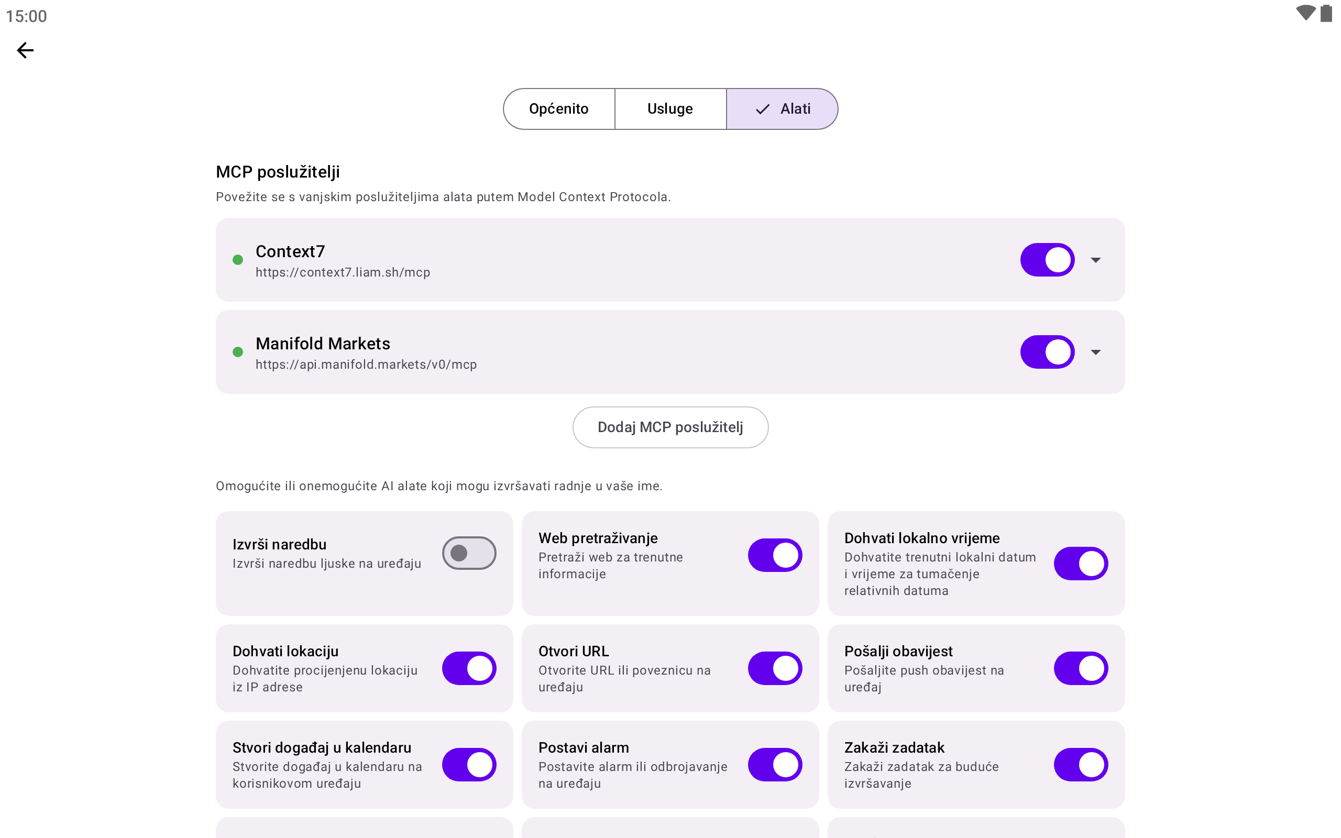Disable Dohvati lokalno vrijeme switch
Image resolution: width=1341 pixels, height=838 pixels.
pos(1081,564)
